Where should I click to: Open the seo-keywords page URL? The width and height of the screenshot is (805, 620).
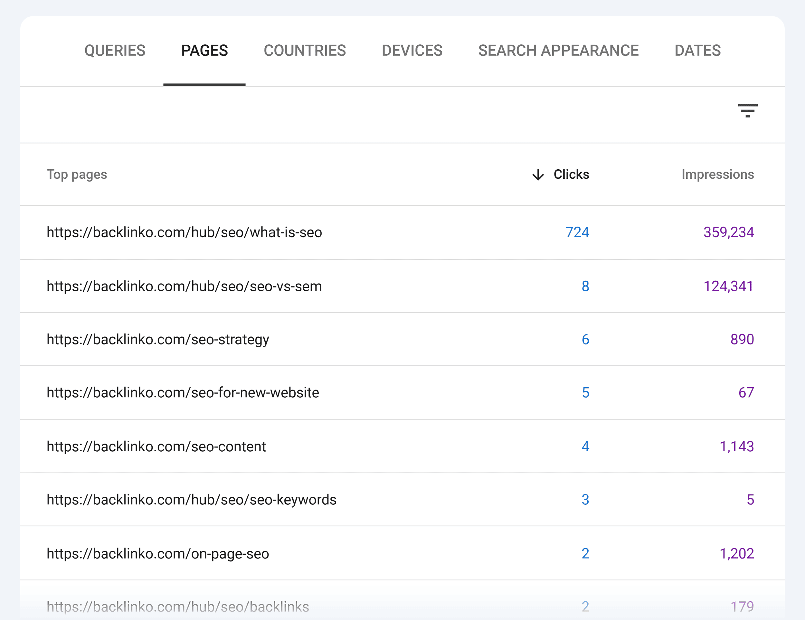(191, 500)
